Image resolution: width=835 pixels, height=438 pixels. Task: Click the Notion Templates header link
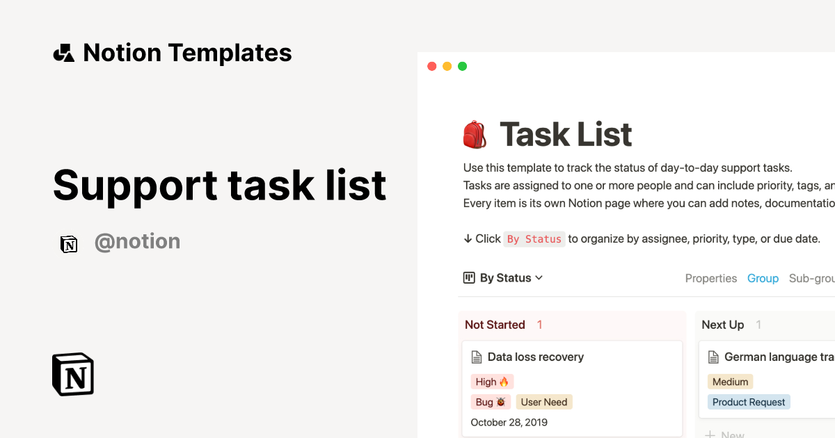pos(187,53)
